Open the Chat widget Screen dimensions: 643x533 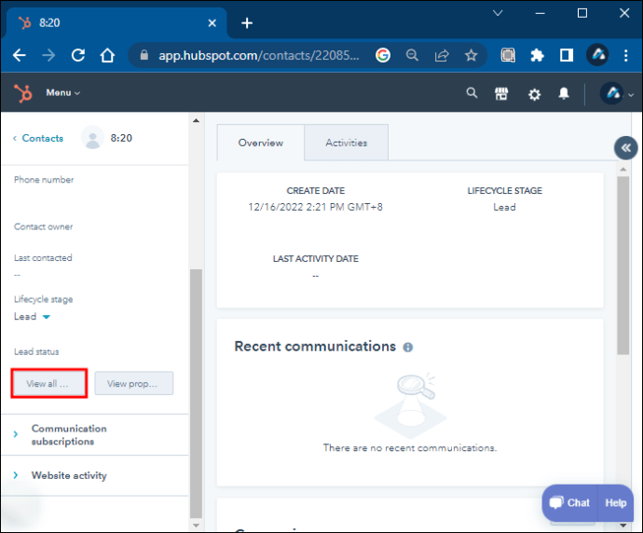pyautogui.click(x=569, y=502)
